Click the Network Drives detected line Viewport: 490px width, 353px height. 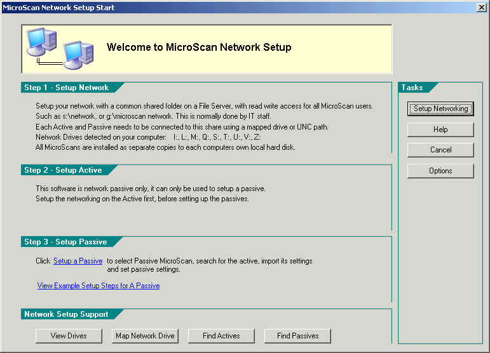148,137
